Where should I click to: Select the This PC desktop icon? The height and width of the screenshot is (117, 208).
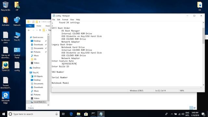[x=17, y=36]
